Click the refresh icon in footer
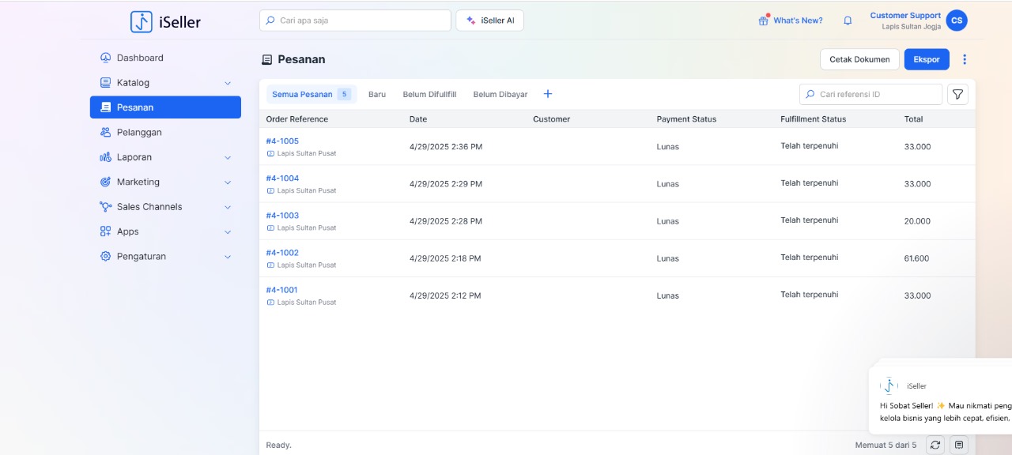This screenshot has height=455, width=1012. [935, 445]
